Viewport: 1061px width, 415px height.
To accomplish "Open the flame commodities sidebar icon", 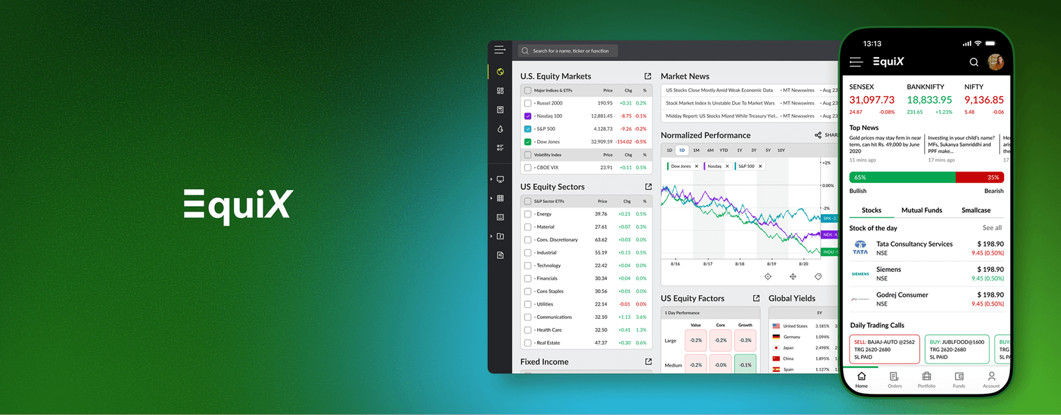I will (500, 129).
